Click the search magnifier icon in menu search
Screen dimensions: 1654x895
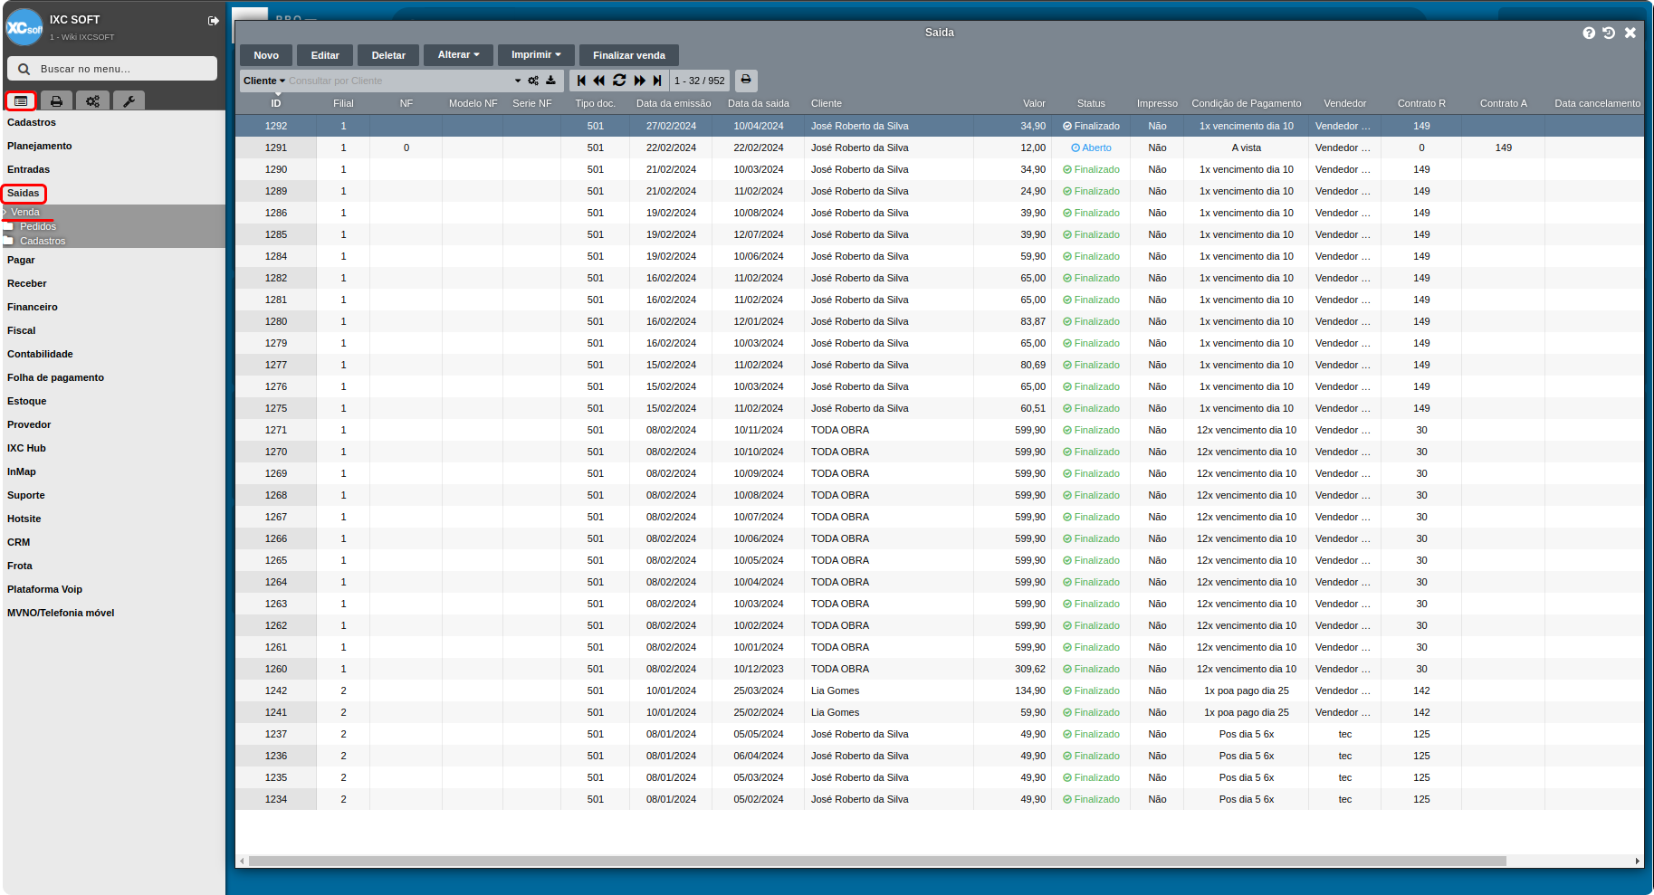tap(24, 69)
